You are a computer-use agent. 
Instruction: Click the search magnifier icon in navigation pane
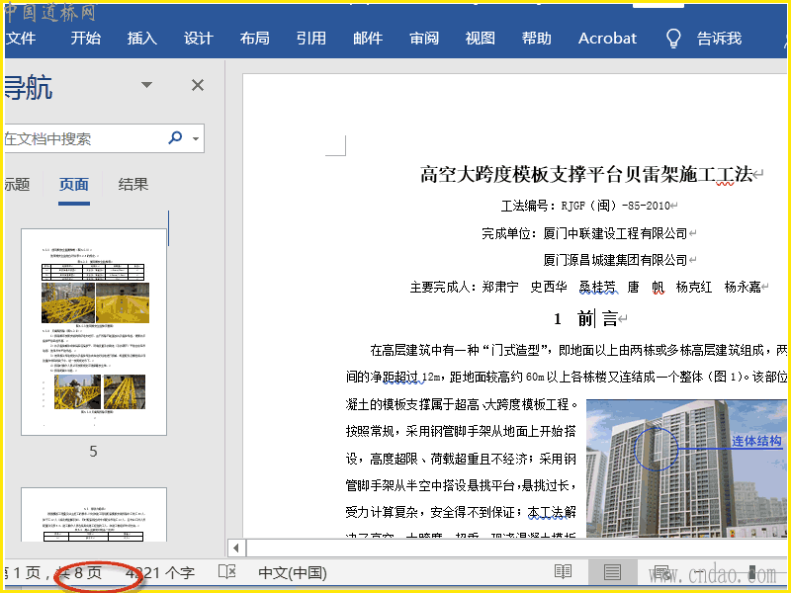pyautogui.click(x=176, y=138)
